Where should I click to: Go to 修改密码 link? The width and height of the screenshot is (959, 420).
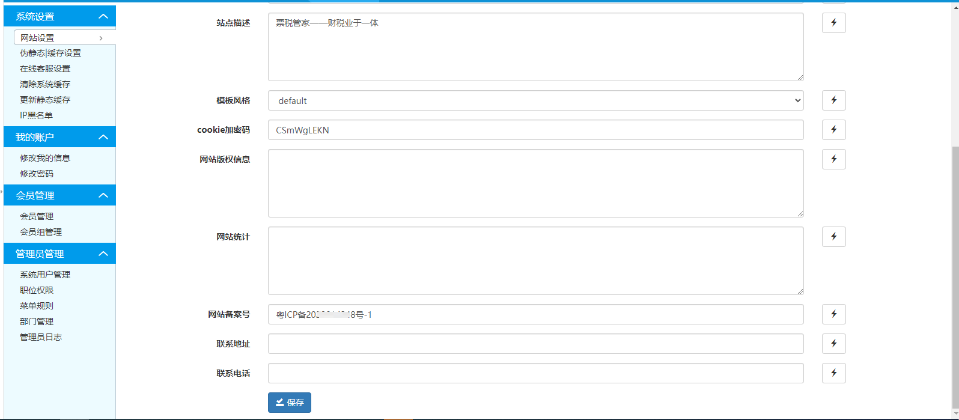[37, 174]
